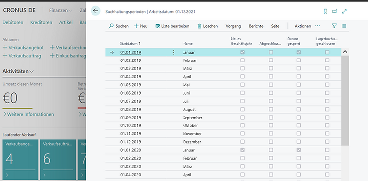Click the list view layout icon

click(344, 26)
